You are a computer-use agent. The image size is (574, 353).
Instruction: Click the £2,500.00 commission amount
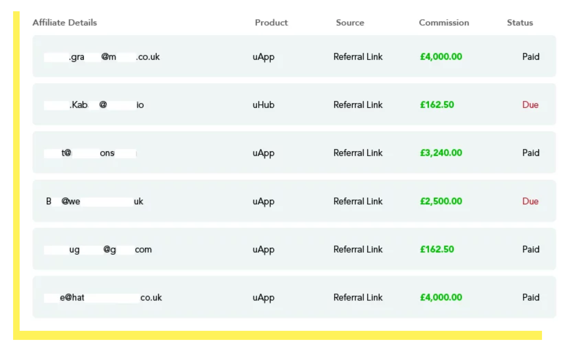tap(441, 201)
